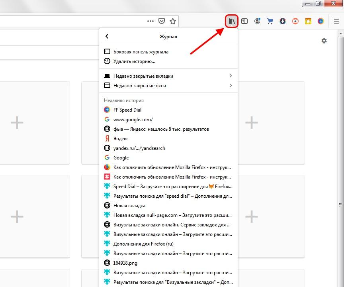Open the 164918.png history entry
Image resolution: width=344 pixels, height=287 pixels.
pyautogui.click(x=168, y=263)
